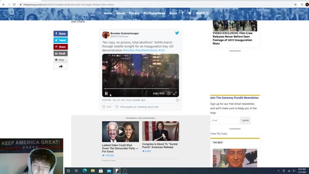
Task: Mute the tweet video volume icon
Action: tap(169, 93)
